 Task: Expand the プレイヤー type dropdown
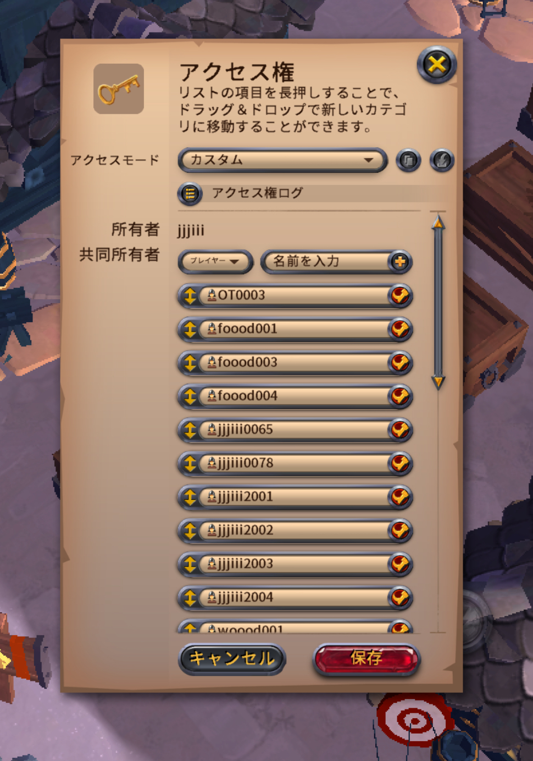215,261
